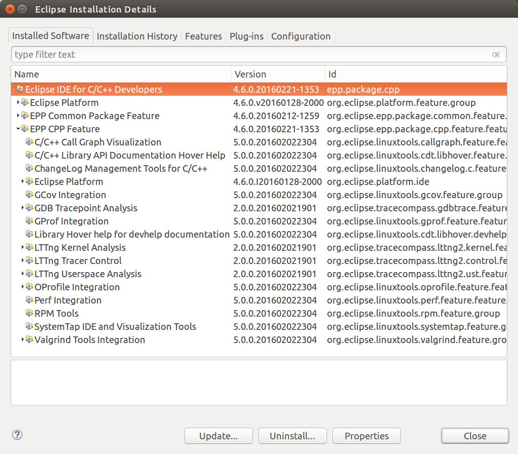This screenshot has height=454, width=518.
Task: Expand the LTTng Tracer Control node
Action: click(x=22, y=260)
